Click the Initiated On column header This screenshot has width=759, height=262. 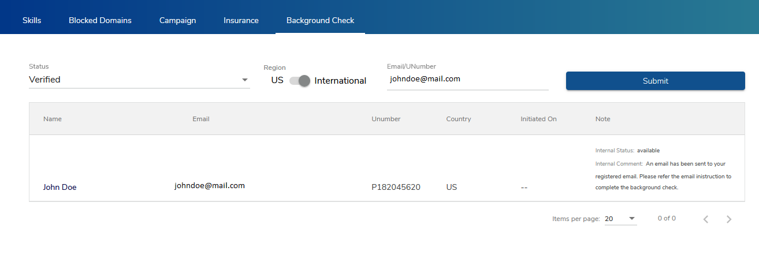(538, 119)
